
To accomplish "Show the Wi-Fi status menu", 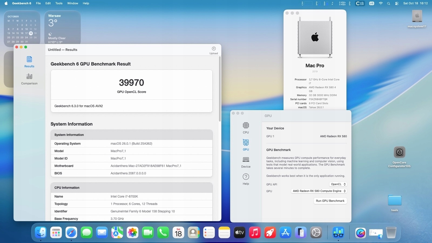I will click(381, 3).
